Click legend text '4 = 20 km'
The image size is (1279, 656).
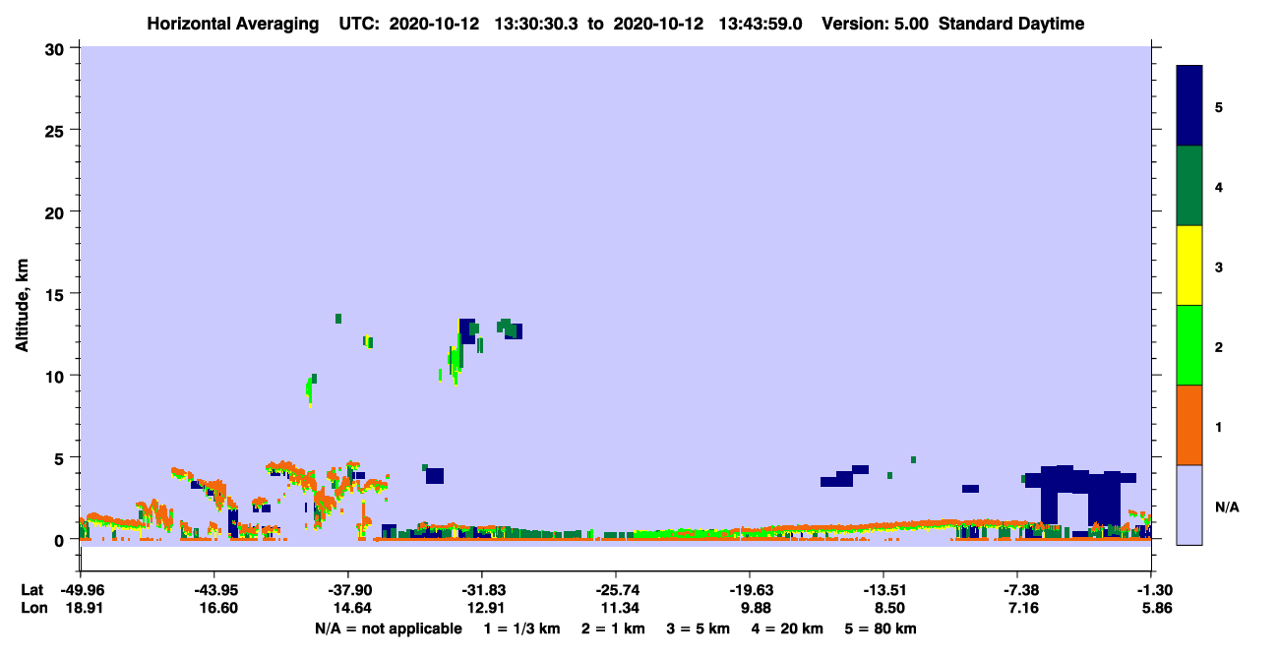click(x=788, y=628)
